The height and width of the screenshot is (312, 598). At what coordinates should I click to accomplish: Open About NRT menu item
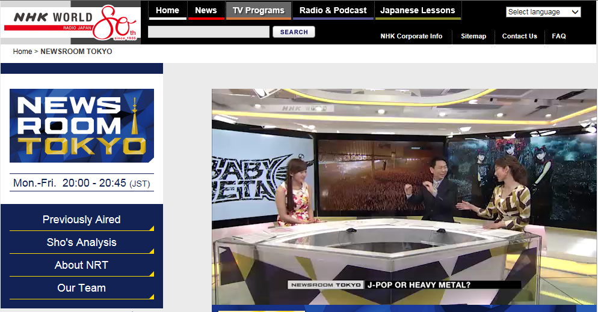click(82, 265)
